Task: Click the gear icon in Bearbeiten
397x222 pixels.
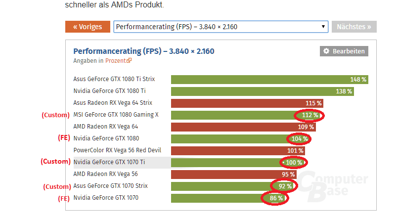Action: click(x=326, y=51)
